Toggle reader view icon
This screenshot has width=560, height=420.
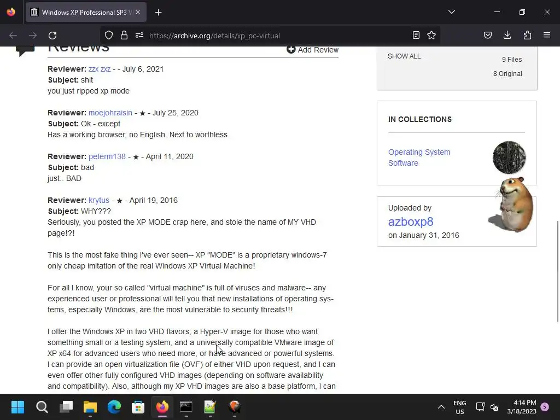coord(416,35)
